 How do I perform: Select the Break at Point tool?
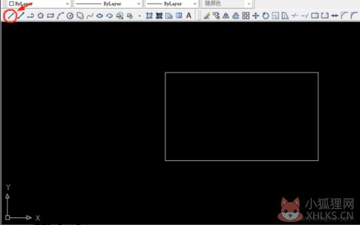pyautogui.click(x=315, y=16)
